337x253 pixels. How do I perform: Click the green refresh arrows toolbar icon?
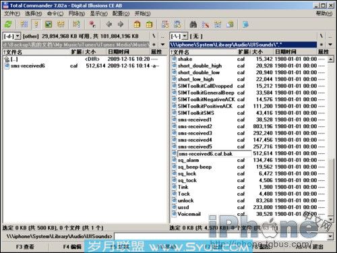[x=8, y=24]
